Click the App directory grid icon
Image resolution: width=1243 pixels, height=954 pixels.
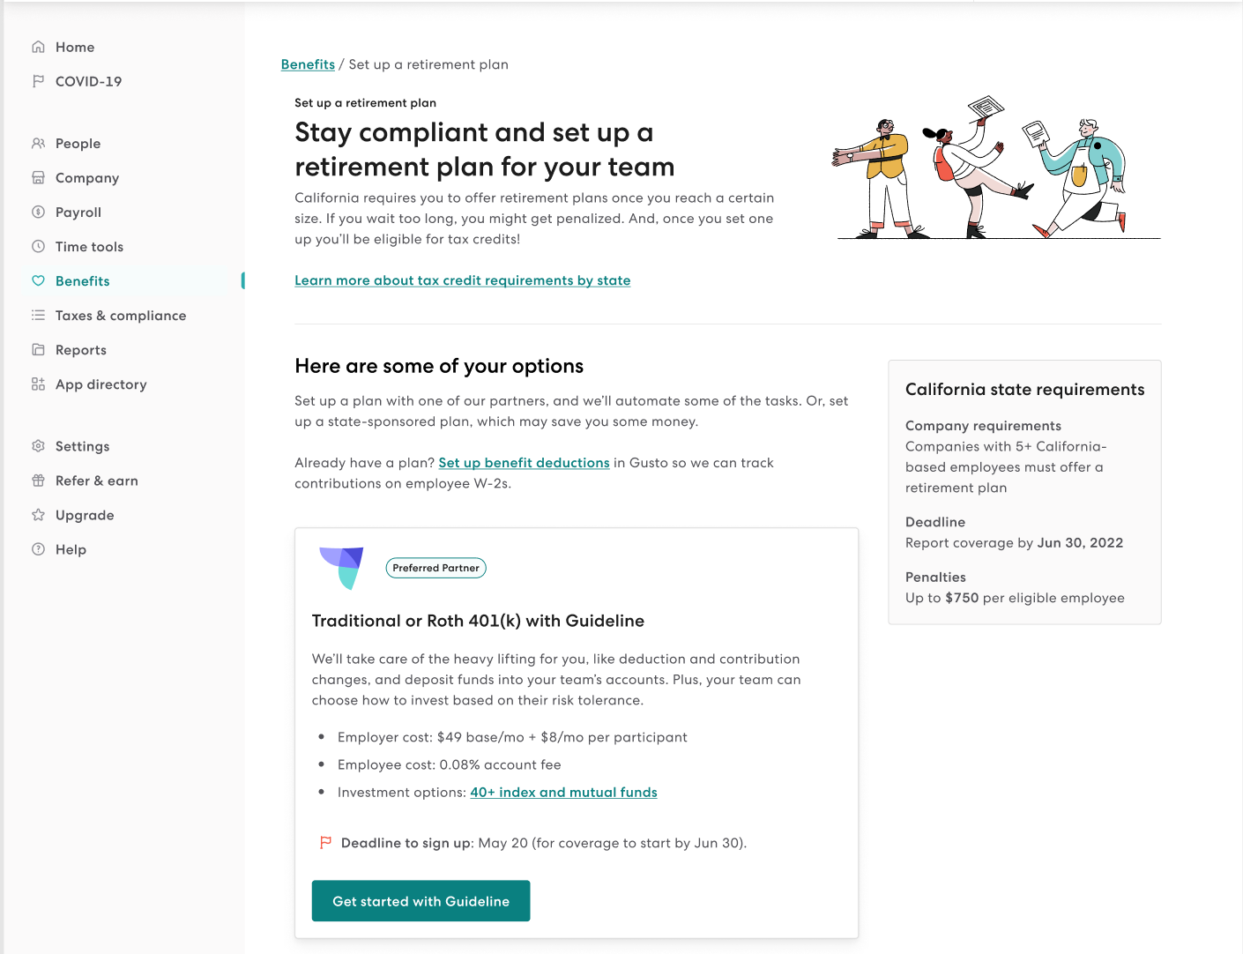(x=38, y=384)
